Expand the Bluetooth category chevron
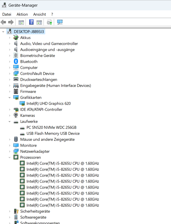Image resolution: width=171 pixels, height=224 pixels. click(10, 62)
